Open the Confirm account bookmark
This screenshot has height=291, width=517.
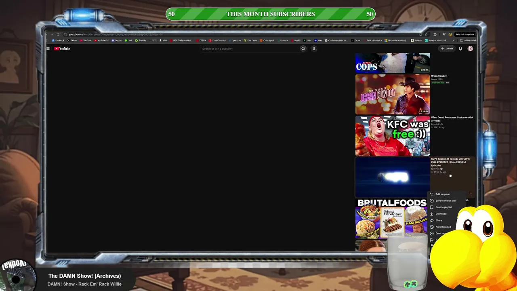[336, 40]
